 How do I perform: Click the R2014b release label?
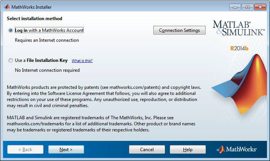[239, 48]
